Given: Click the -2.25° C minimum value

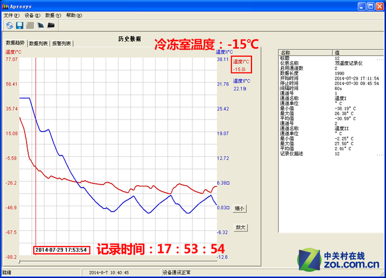Looking at the screenshot, I should coord(344,139).
